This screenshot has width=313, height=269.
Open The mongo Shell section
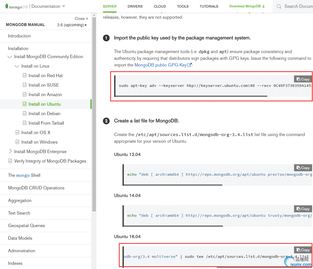pos(24,175)
